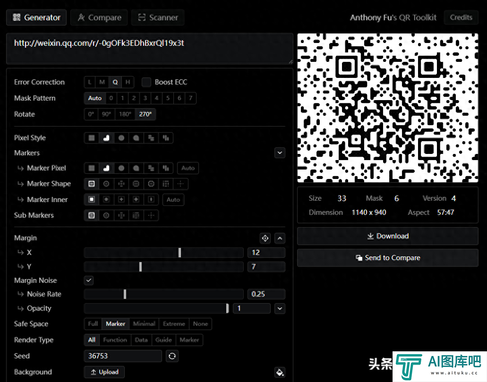Viewport: 487px width, 382px height.
Task: Choose the last Marker Shape icon (tiny plus)
Action: (x=180, y=184)
